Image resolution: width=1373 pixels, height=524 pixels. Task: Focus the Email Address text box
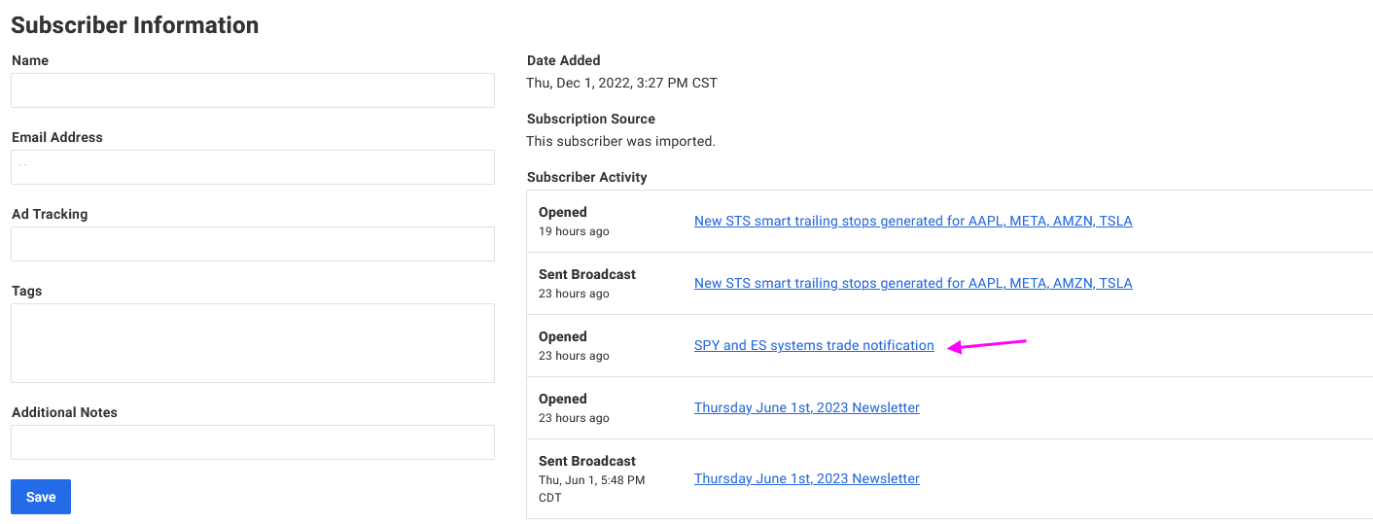(x=253, y=167)
